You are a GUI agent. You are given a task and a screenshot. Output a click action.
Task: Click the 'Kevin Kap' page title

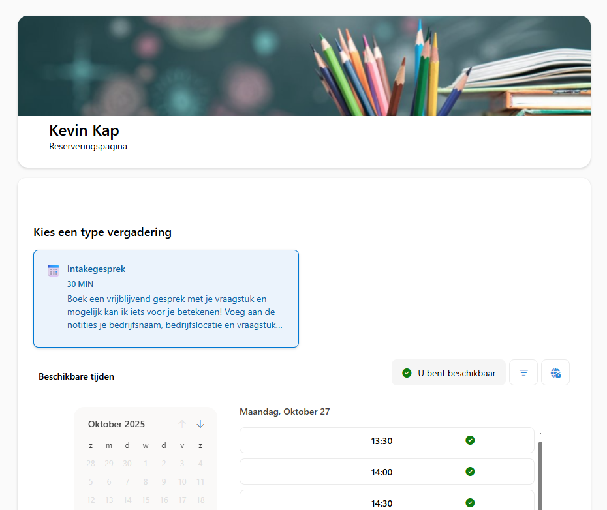pos(84,130)
